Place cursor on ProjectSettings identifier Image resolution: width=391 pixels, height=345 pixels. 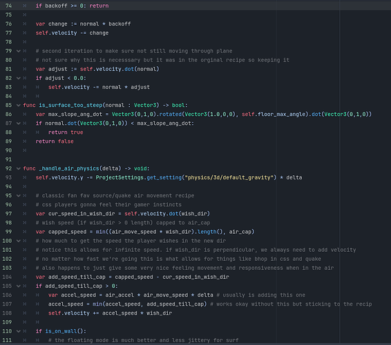(x=120, y=177)
